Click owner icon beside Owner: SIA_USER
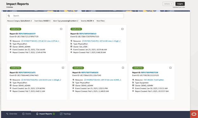 coord(71,46)
